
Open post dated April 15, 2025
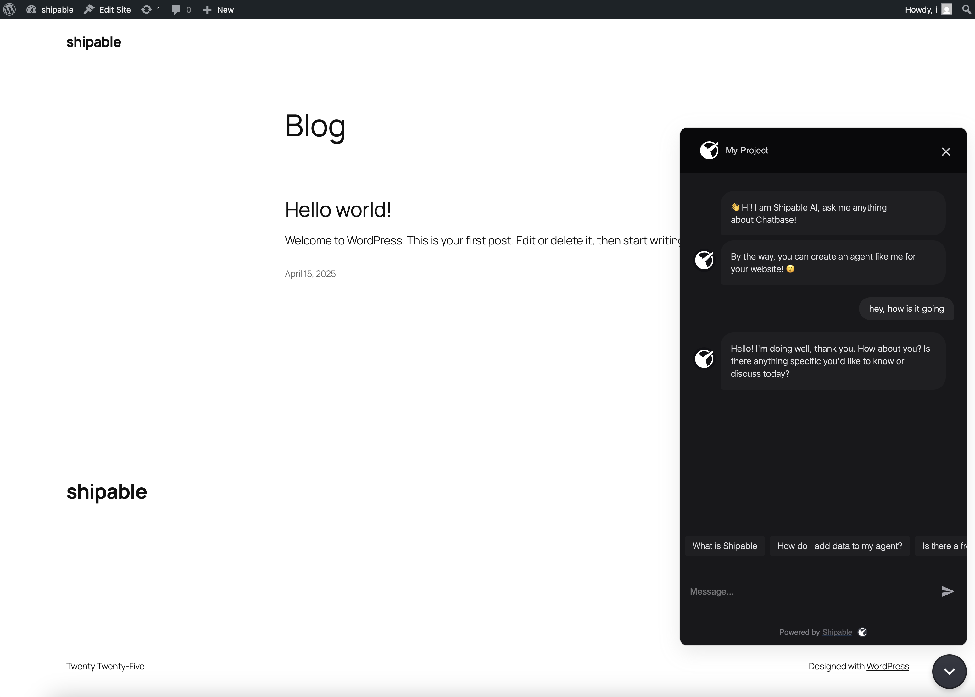[310, 274]
